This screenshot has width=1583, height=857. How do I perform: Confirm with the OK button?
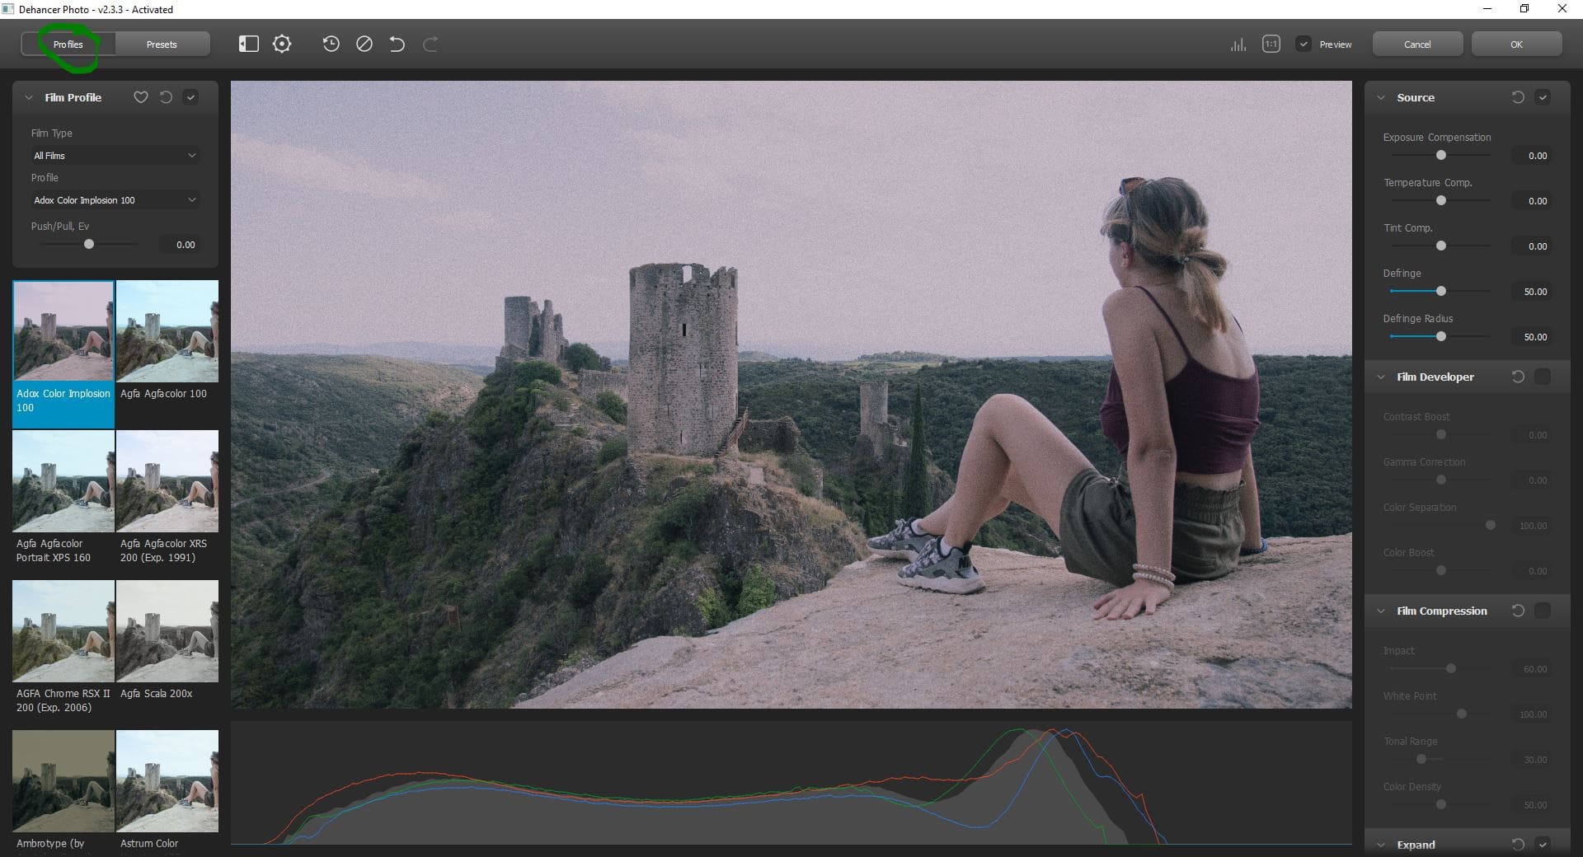(x=1516, y=44)
